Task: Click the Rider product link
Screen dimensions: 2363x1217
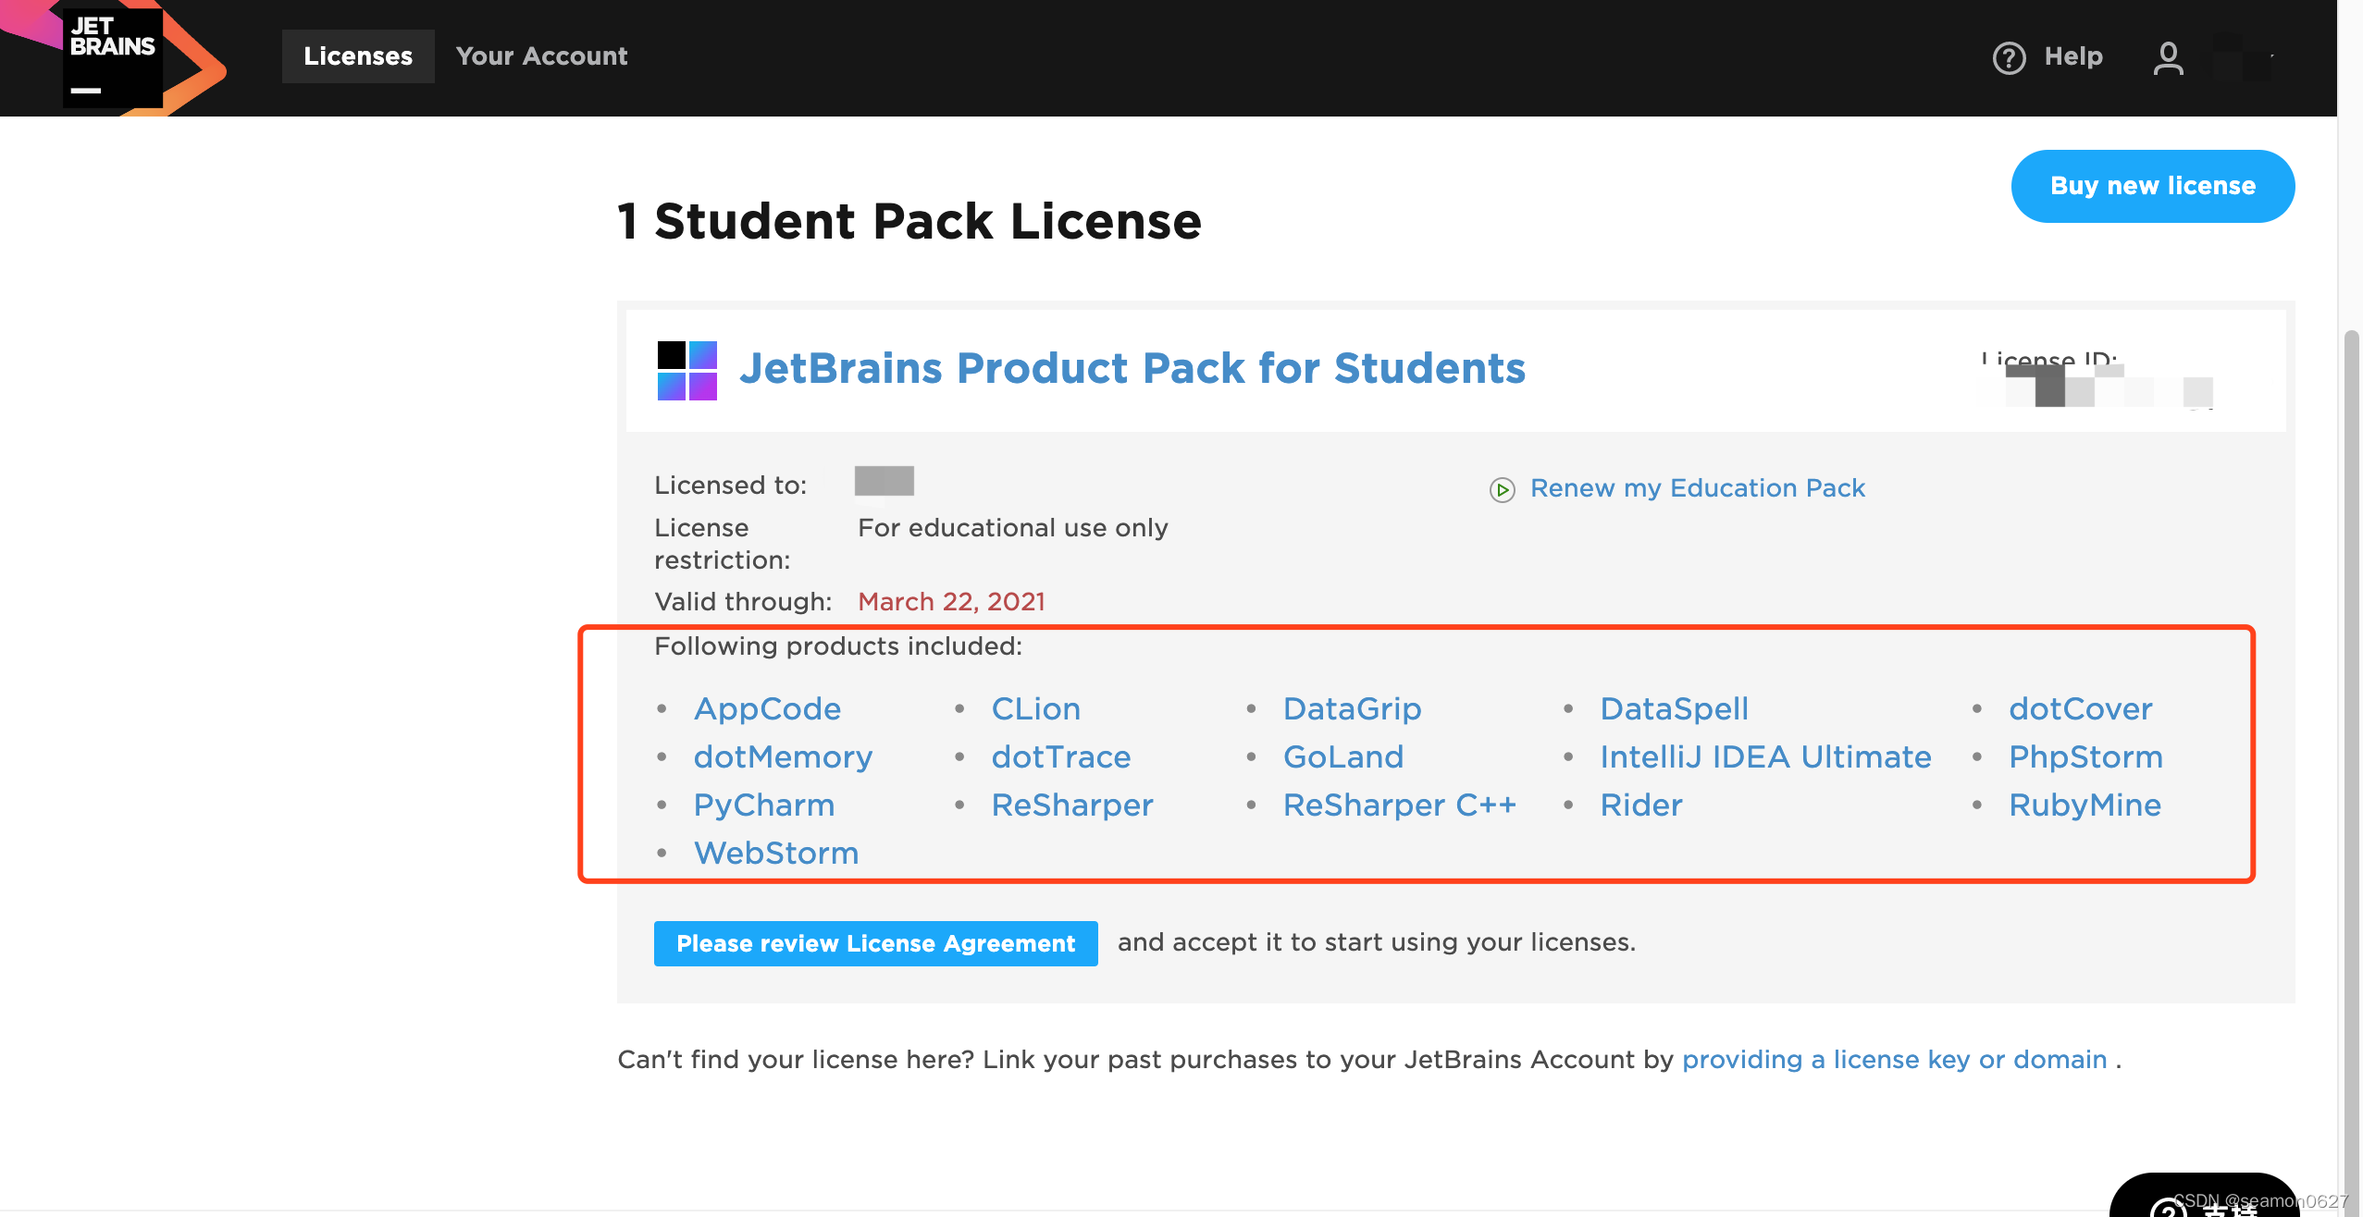Action: click(1639, 805)
